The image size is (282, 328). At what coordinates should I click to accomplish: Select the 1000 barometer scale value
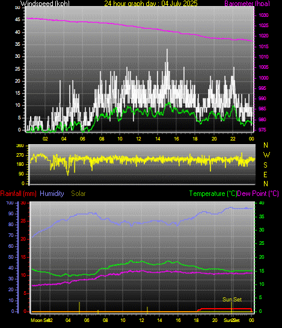pos(263,78)
